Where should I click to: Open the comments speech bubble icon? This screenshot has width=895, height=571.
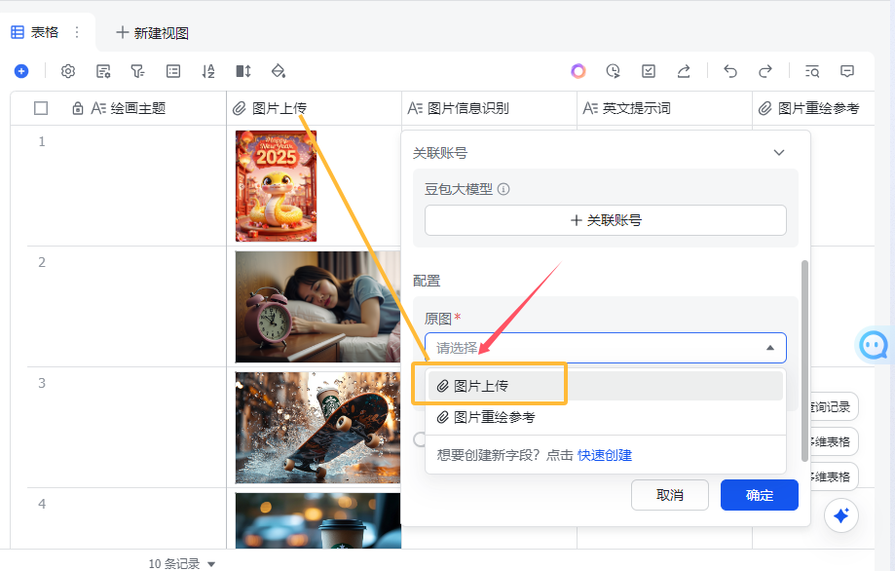[x=847, y=71]
